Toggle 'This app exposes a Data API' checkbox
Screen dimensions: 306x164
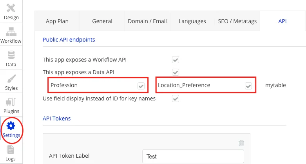pyautogui.click(x=176, y=72)
